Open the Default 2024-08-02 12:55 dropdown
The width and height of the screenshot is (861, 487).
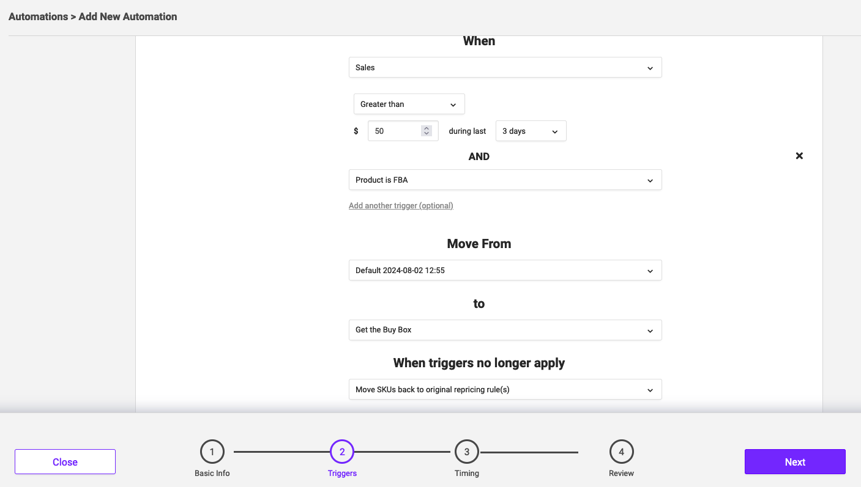pyautogui.click(x=505, y=270)
